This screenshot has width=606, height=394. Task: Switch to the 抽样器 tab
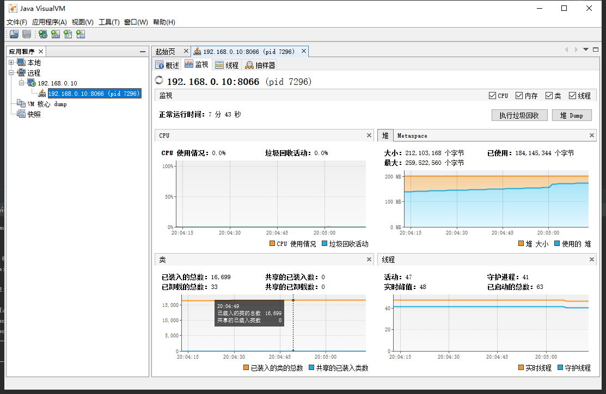260,65
